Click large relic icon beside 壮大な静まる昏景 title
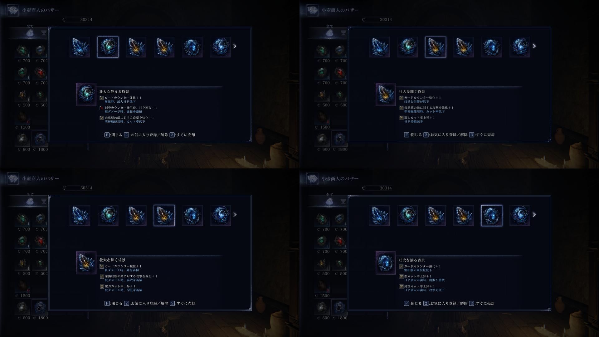The height and width of the screenshot is (337, 599). coord(86,95)
